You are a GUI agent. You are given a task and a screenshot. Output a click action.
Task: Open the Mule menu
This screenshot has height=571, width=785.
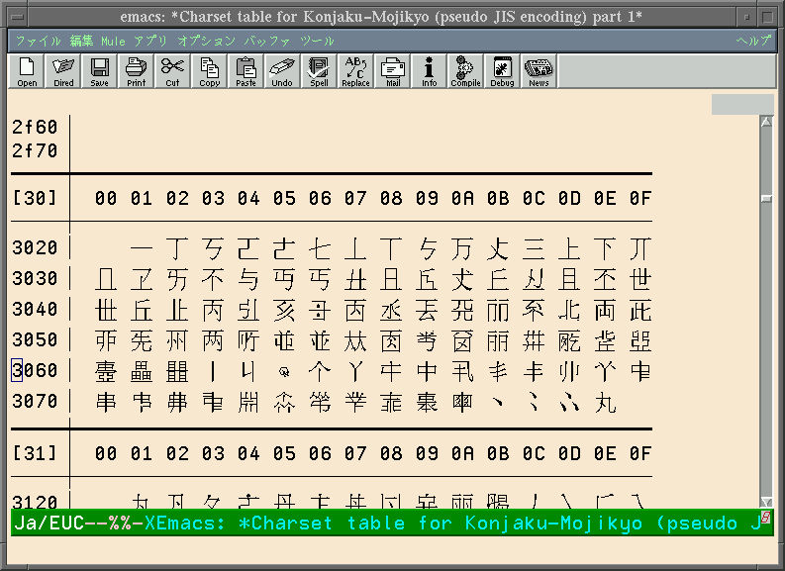pyautogui.click(x=113, y=41)
